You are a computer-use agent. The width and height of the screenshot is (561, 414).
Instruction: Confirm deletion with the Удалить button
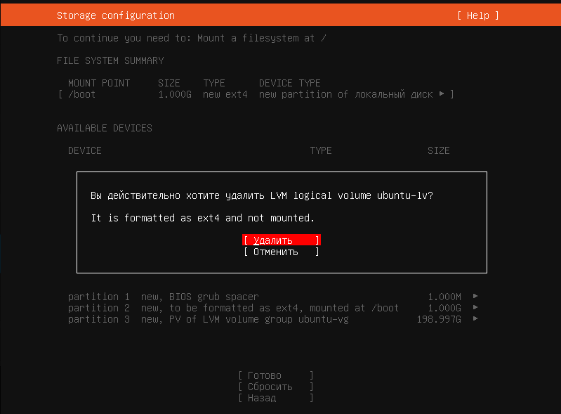tap(282, 240)
